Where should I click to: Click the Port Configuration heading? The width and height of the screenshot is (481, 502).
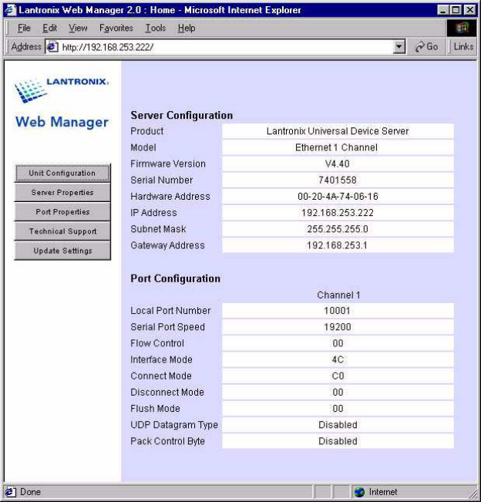[x=175, y=278]
